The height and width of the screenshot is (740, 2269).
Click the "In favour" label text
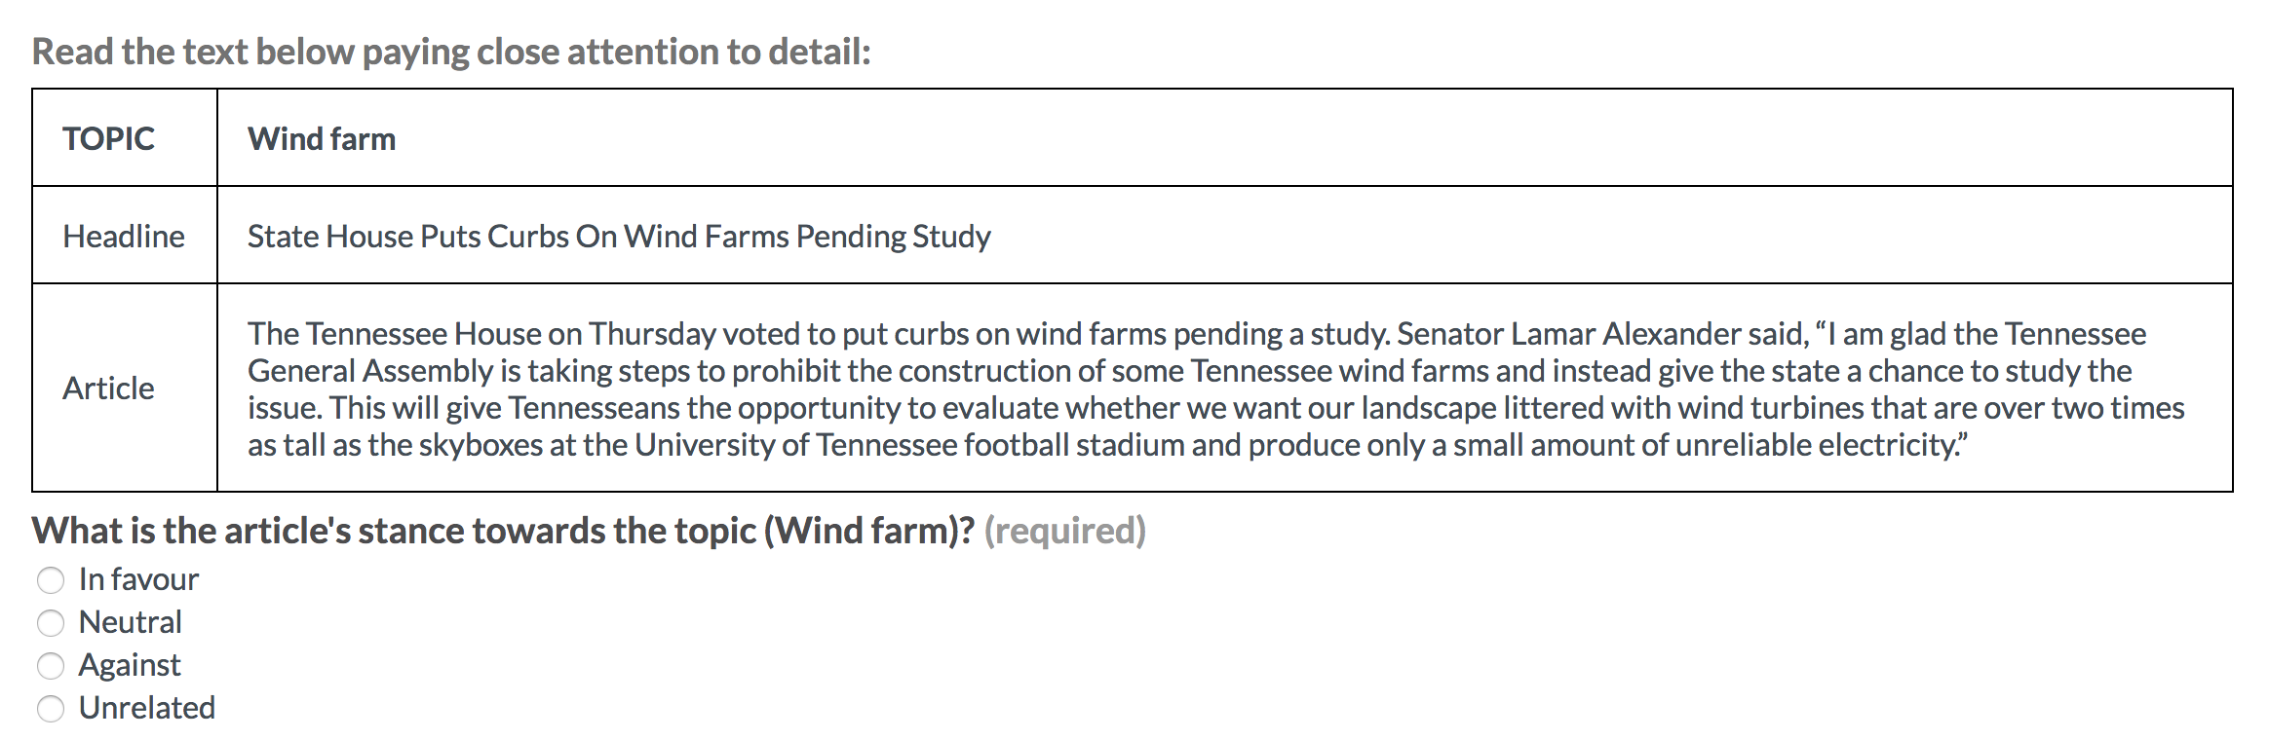coord(138,579)
